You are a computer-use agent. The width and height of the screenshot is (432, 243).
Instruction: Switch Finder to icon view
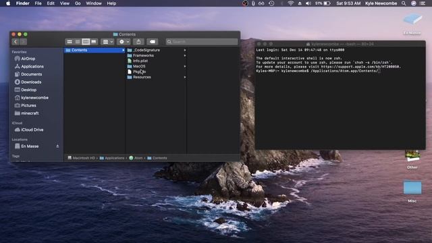pos(70,42)
